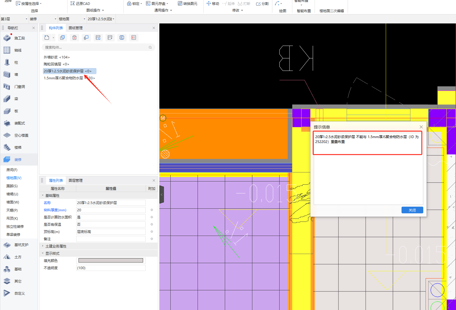Click the 图元存盘 button

click(x=157, y=3)
